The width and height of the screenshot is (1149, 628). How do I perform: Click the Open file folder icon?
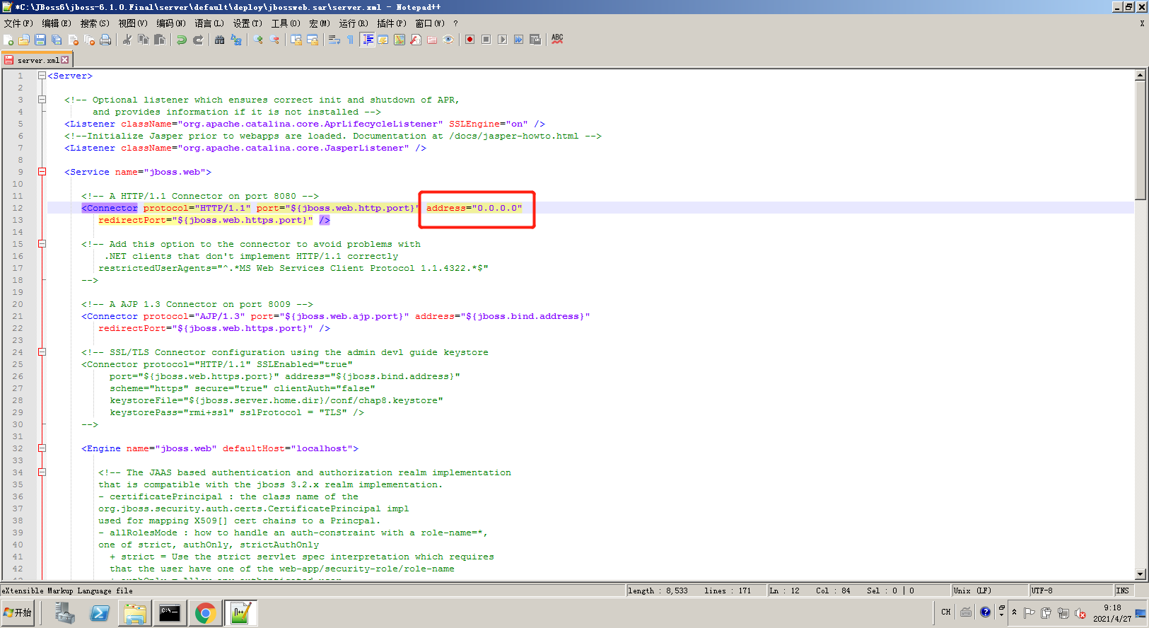24,40
